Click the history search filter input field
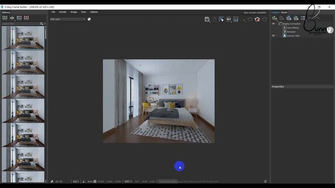 tap(20, 23)
